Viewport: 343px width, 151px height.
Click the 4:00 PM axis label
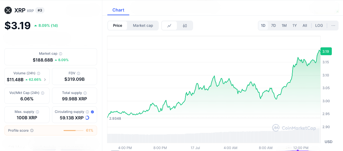(x=125, y=148)
